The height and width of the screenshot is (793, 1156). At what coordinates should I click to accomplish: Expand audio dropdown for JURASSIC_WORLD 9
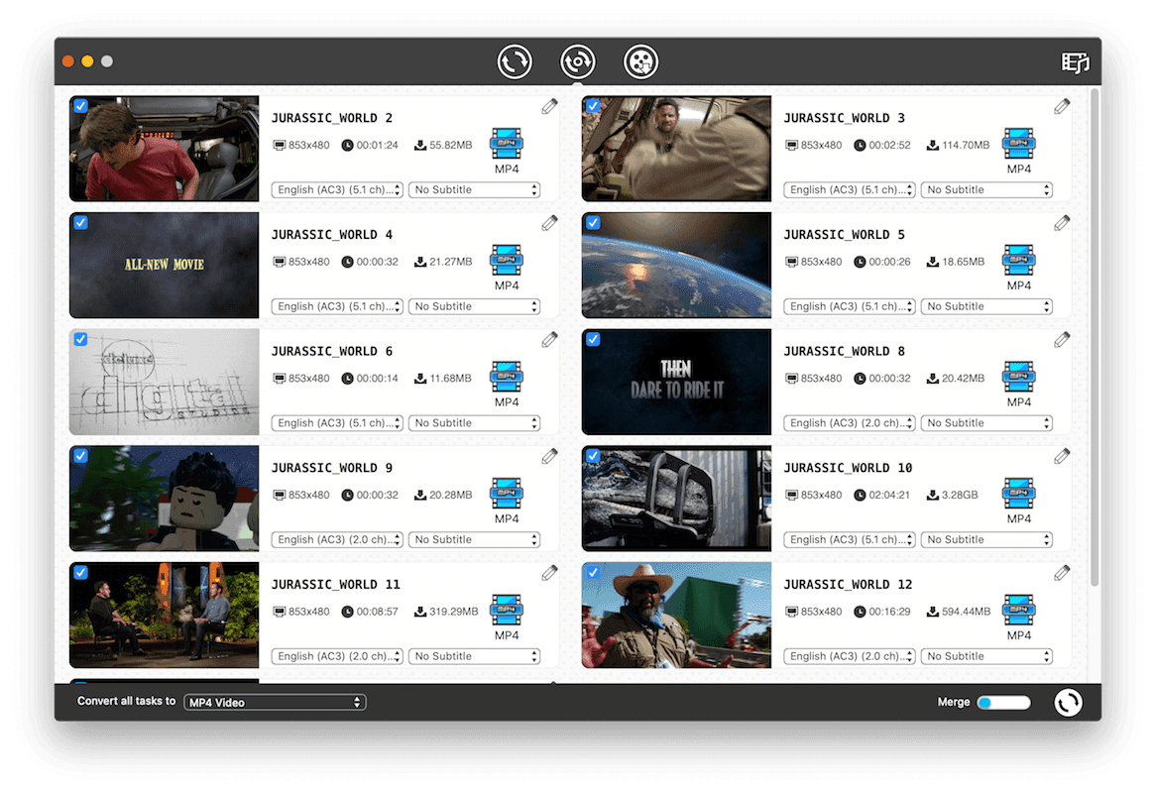[337, 540]
